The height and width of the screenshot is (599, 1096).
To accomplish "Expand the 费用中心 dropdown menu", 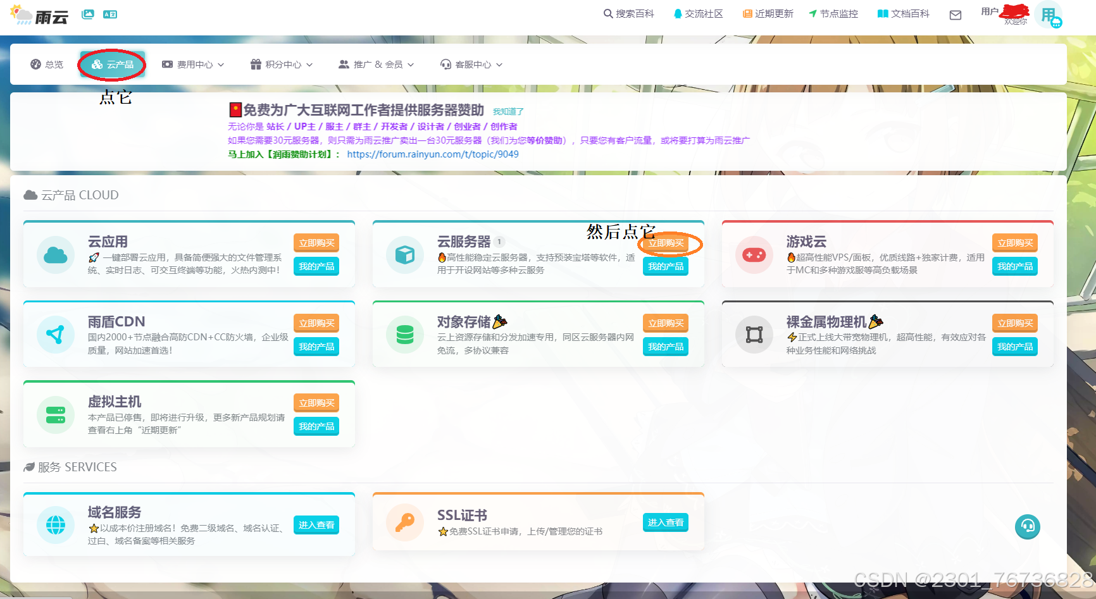I will click(x=193, y=65).
